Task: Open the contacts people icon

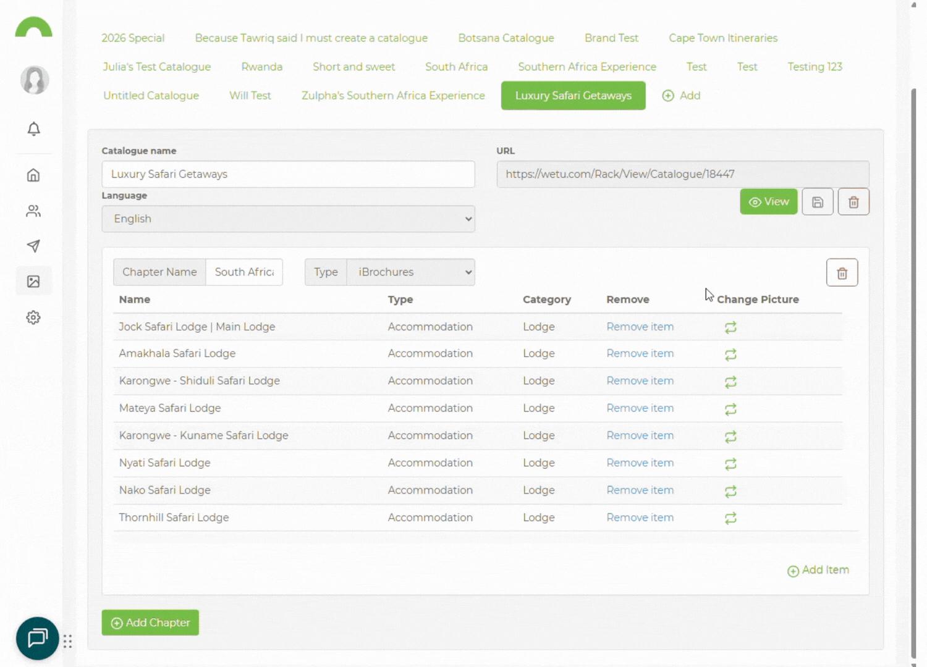Action: [x=34, y=211]
